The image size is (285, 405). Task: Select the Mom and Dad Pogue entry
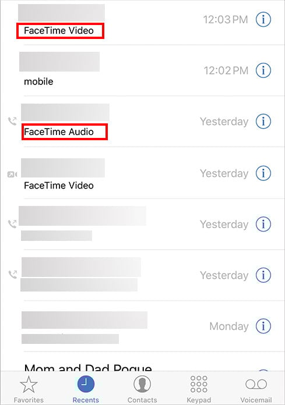pyautogui.click(x=88, y=367)
